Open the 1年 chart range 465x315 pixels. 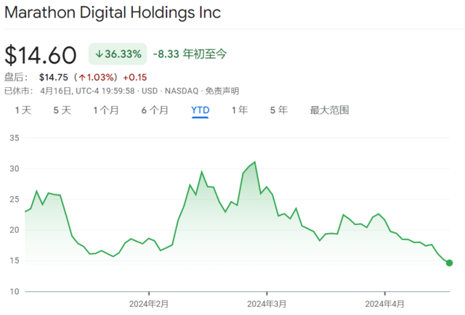pos(239,110)
